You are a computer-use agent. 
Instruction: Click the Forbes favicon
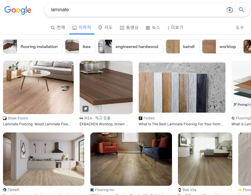pyautogui.click(x=141, y=118)
